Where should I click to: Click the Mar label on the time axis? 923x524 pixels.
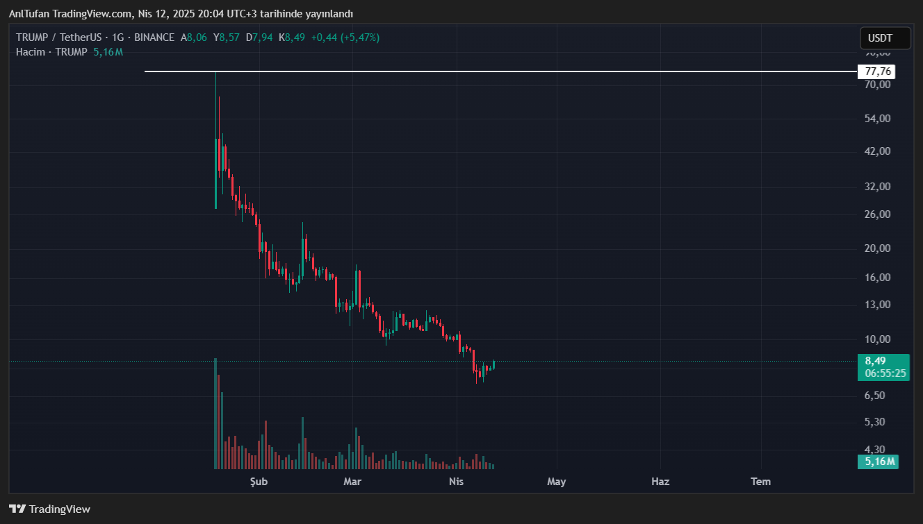352,481
